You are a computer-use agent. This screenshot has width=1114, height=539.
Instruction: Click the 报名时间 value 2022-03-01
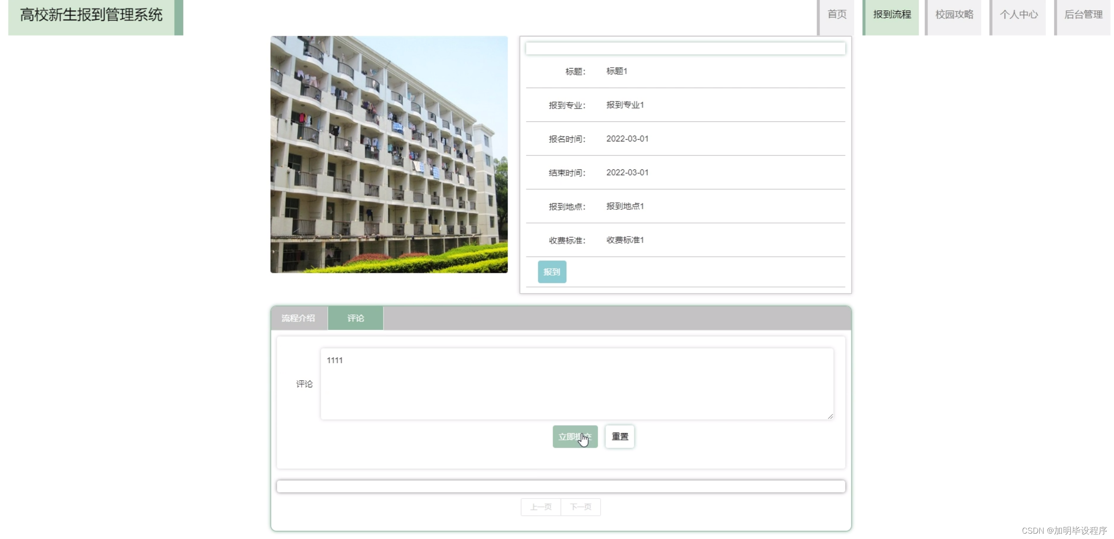coord(627,139)
